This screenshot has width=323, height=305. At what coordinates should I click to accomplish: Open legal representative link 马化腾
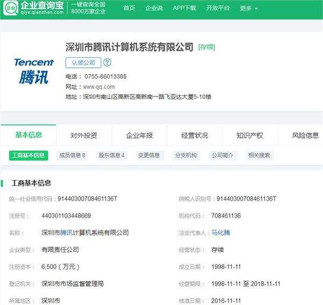click(221, 233)
